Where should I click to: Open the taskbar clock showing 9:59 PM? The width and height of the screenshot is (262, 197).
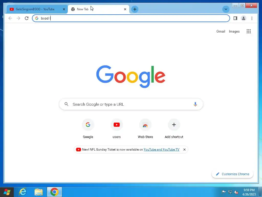pyautogui.click(x=249, y=192)
